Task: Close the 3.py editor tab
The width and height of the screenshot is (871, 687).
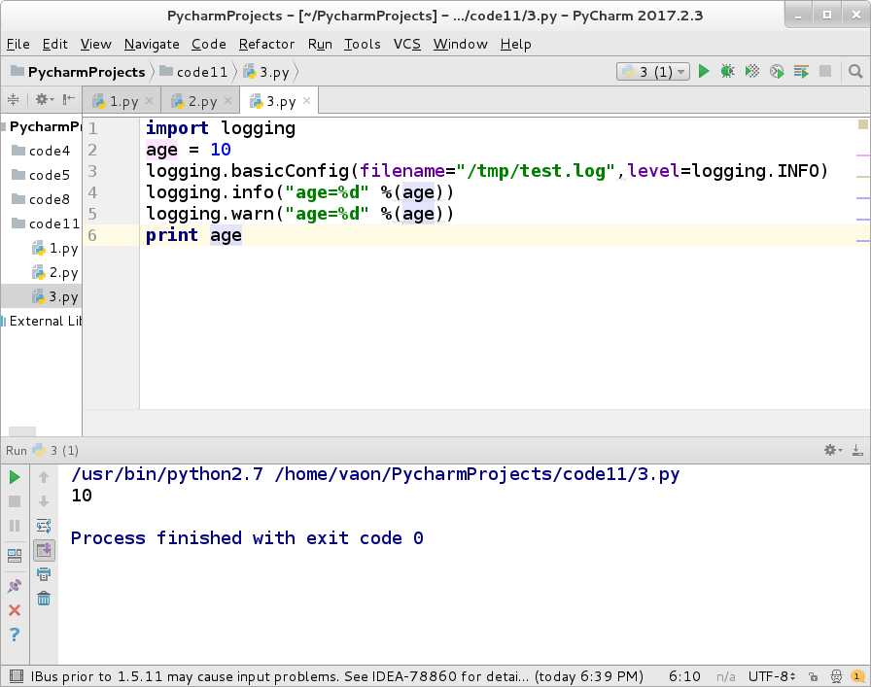Action: pyautogui.click(x=306, y=100)
